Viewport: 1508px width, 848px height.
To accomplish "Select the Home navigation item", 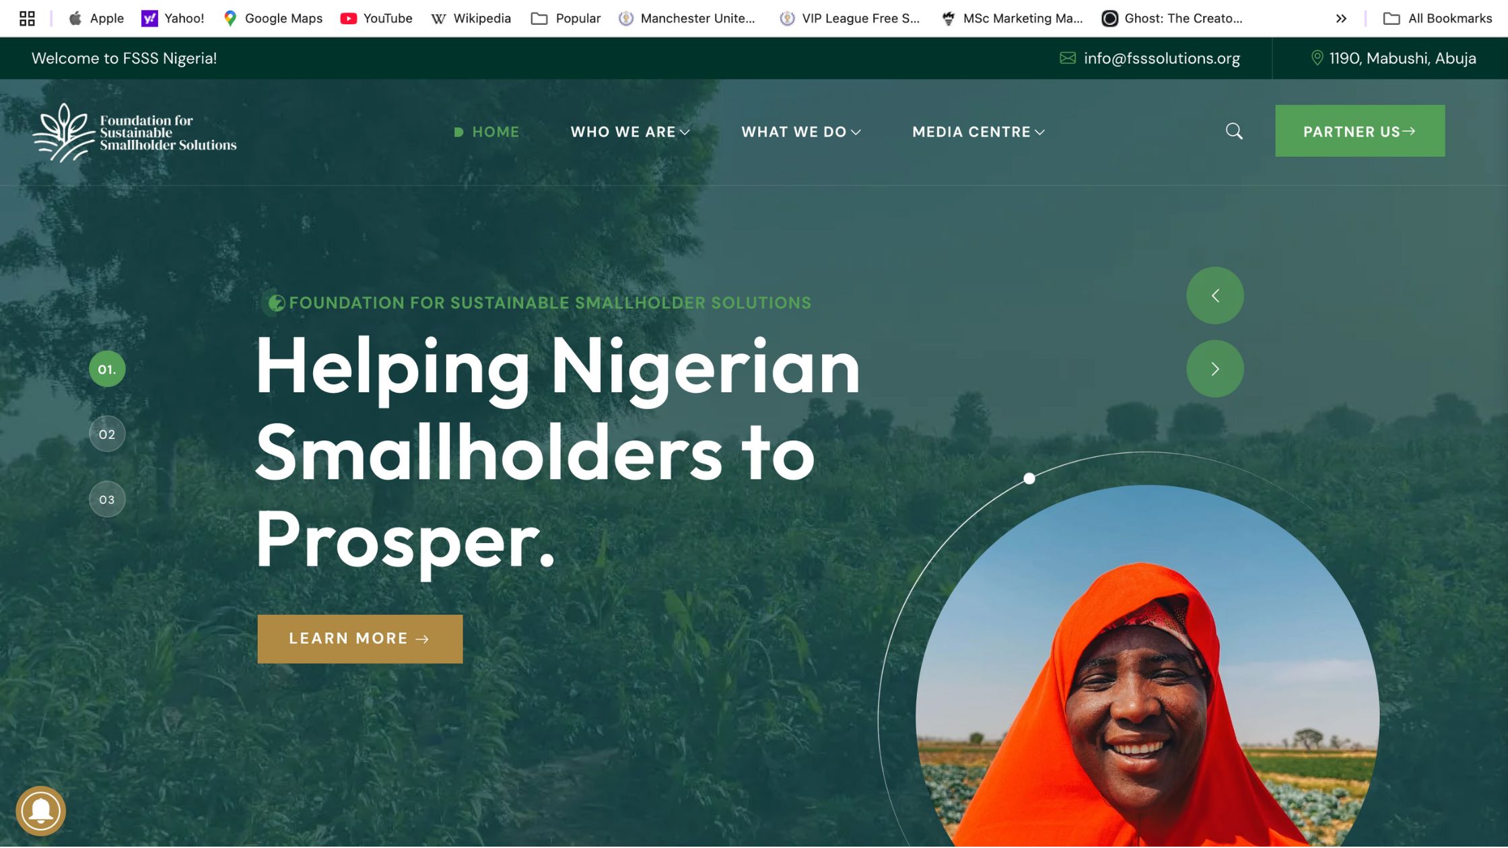I will click(x=487, y=132).
